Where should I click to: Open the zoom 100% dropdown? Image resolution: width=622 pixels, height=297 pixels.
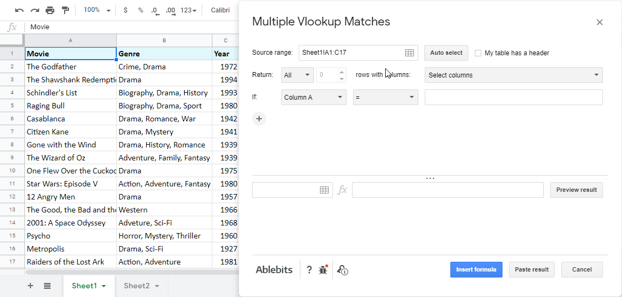pyautogui.click(x=97, y=10)
